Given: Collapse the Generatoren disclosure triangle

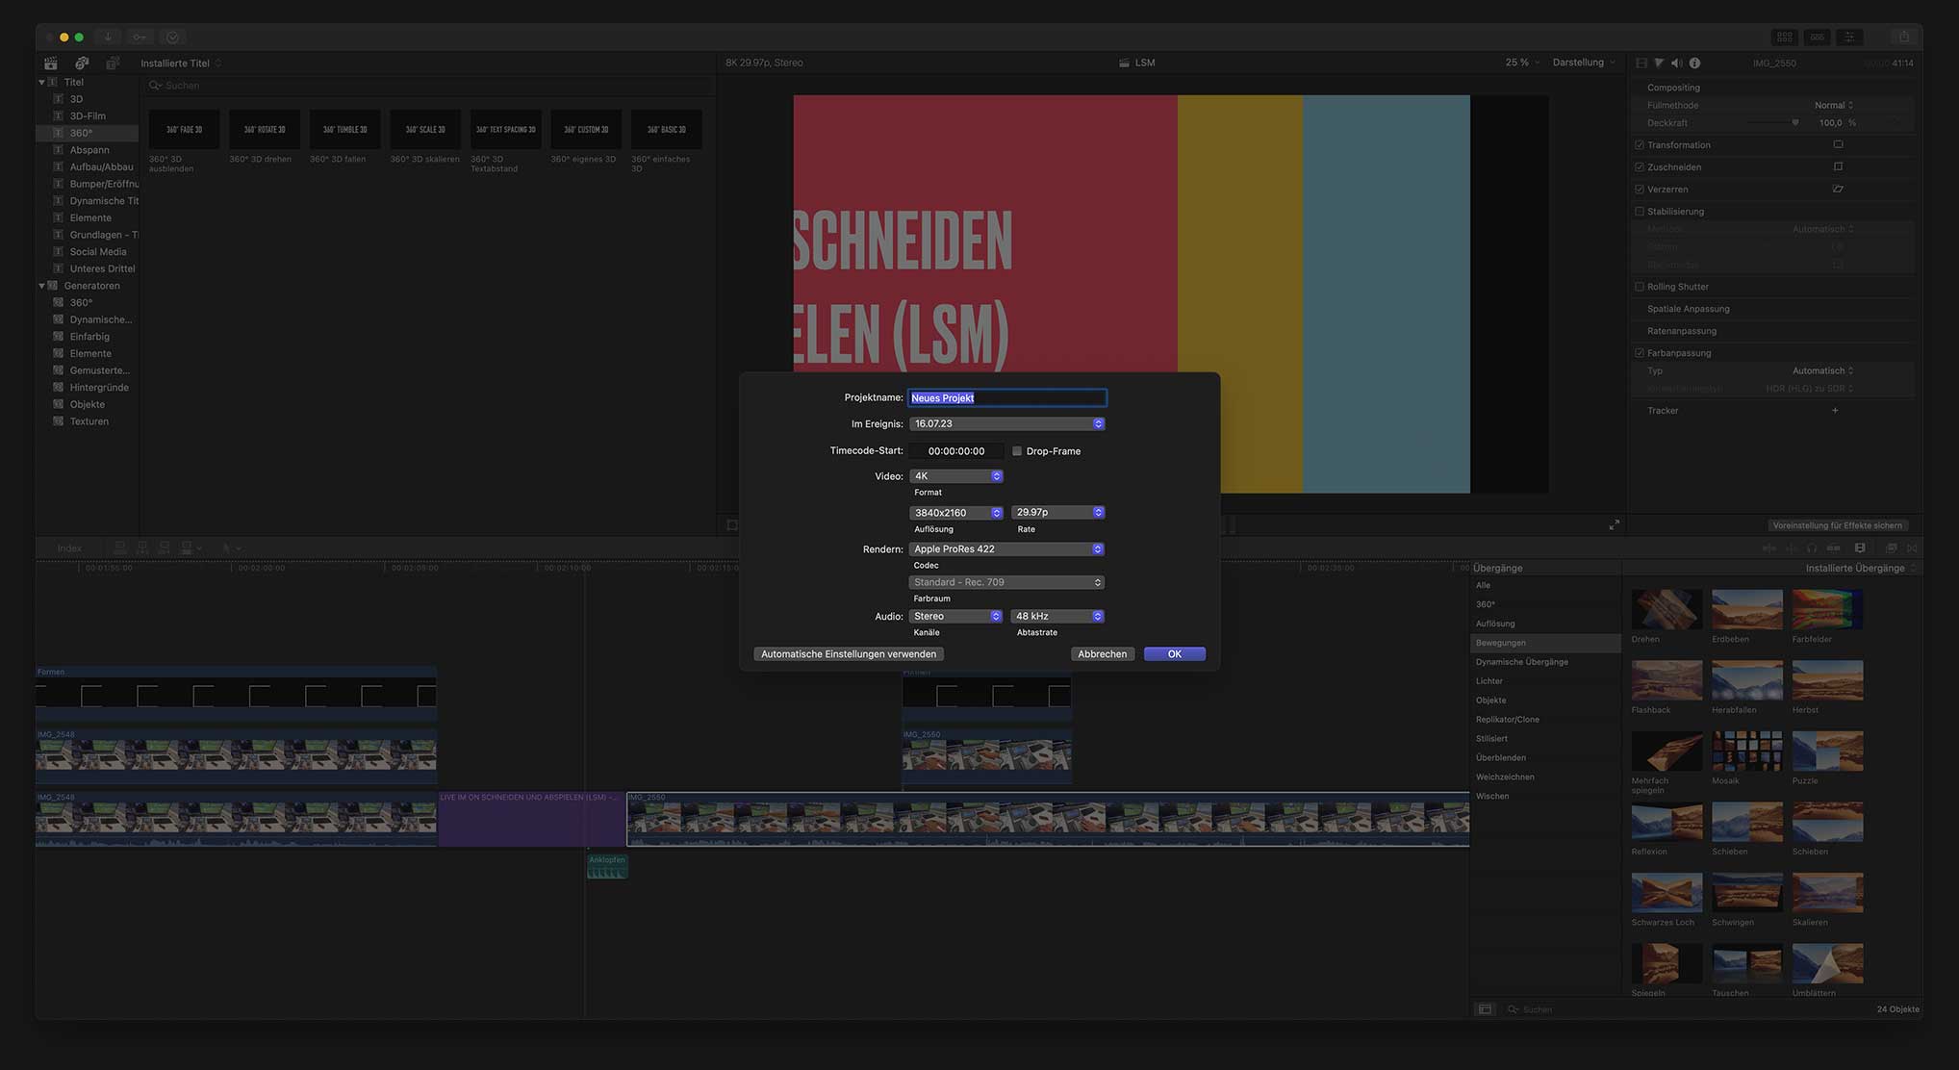Looking at the screenshot, I should pyautogui.click(x=41, y=285).
